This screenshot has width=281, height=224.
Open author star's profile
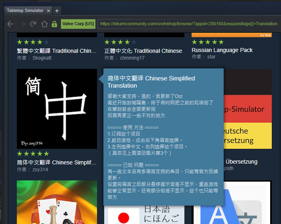coord(211,57)
